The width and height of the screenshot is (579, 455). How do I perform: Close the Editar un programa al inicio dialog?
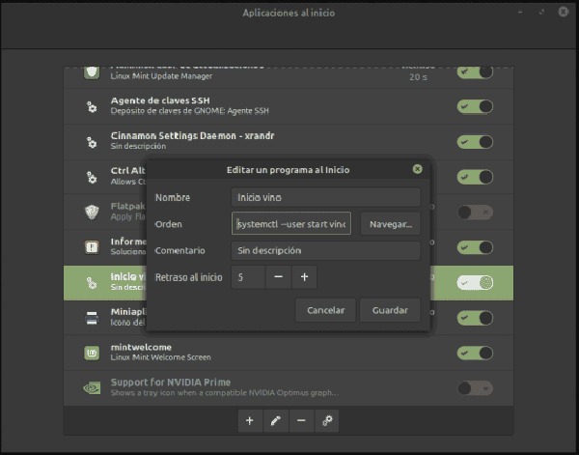pyautogui.click(x=417, y=169)
